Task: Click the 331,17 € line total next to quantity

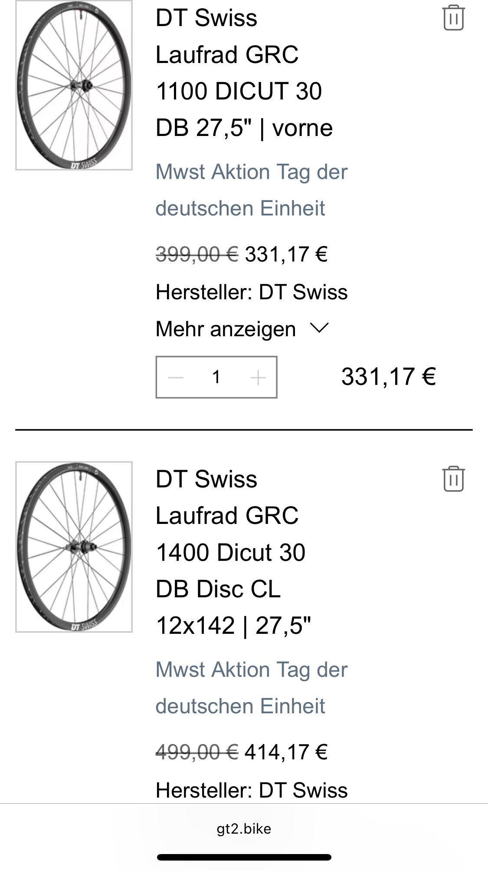Action: click(388, 377)
